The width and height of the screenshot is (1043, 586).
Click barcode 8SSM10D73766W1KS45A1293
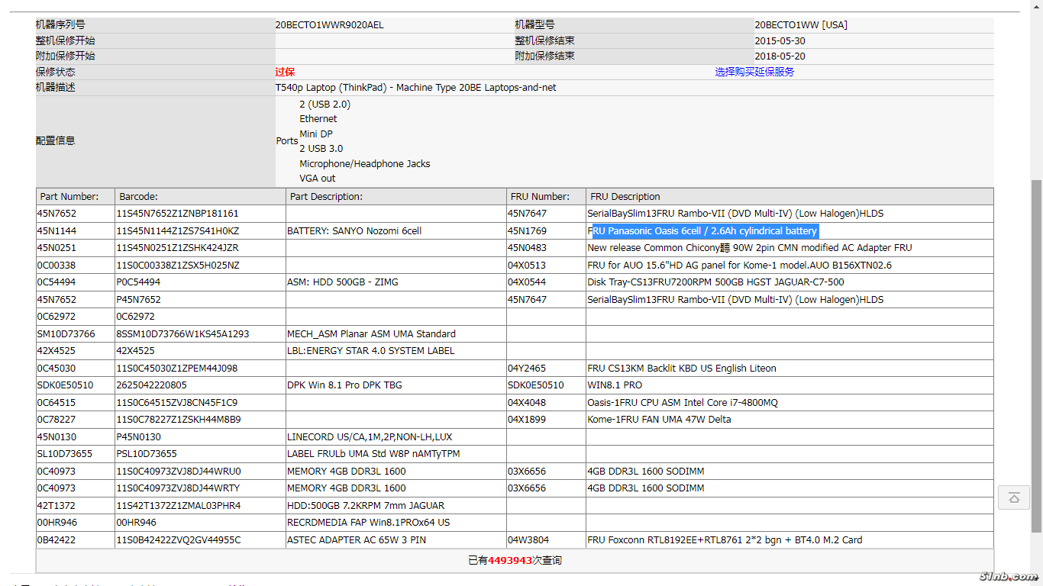(x=182, y=334)
